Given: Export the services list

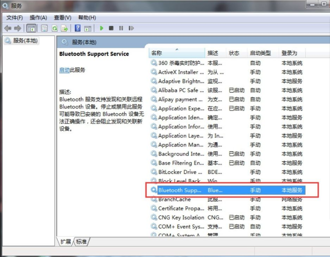Looking at the screenshot, I should (x=65, y=28).
